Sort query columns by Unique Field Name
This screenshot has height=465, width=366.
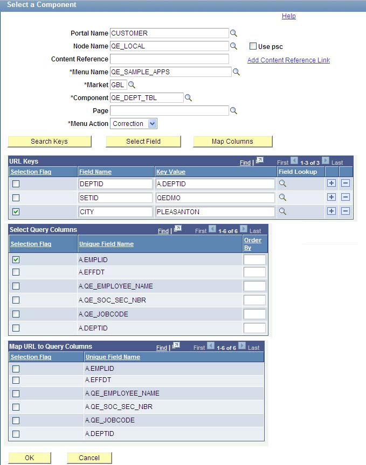pyautogui.click(x=106, y=244)
